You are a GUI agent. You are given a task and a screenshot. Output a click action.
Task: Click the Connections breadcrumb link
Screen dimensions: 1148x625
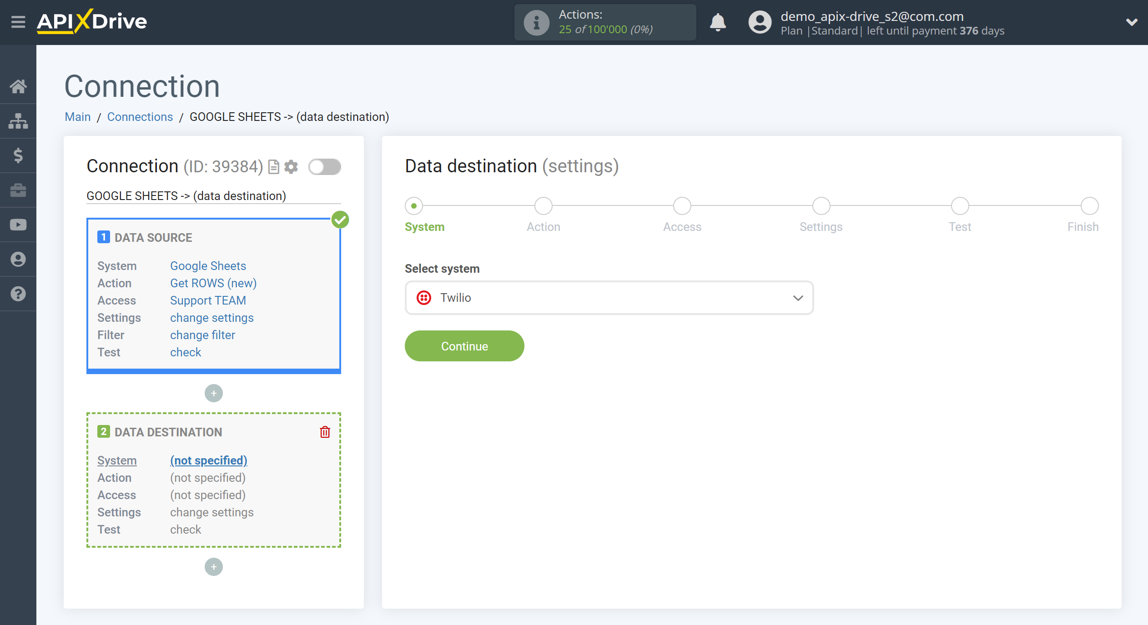pos(139,116)
